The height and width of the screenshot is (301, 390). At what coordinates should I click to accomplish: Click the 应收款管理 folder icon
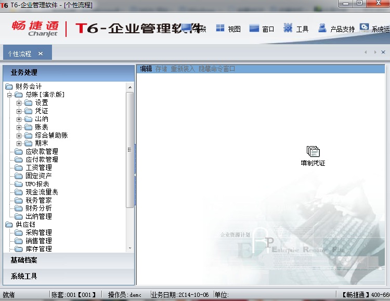tap(18, 151)
